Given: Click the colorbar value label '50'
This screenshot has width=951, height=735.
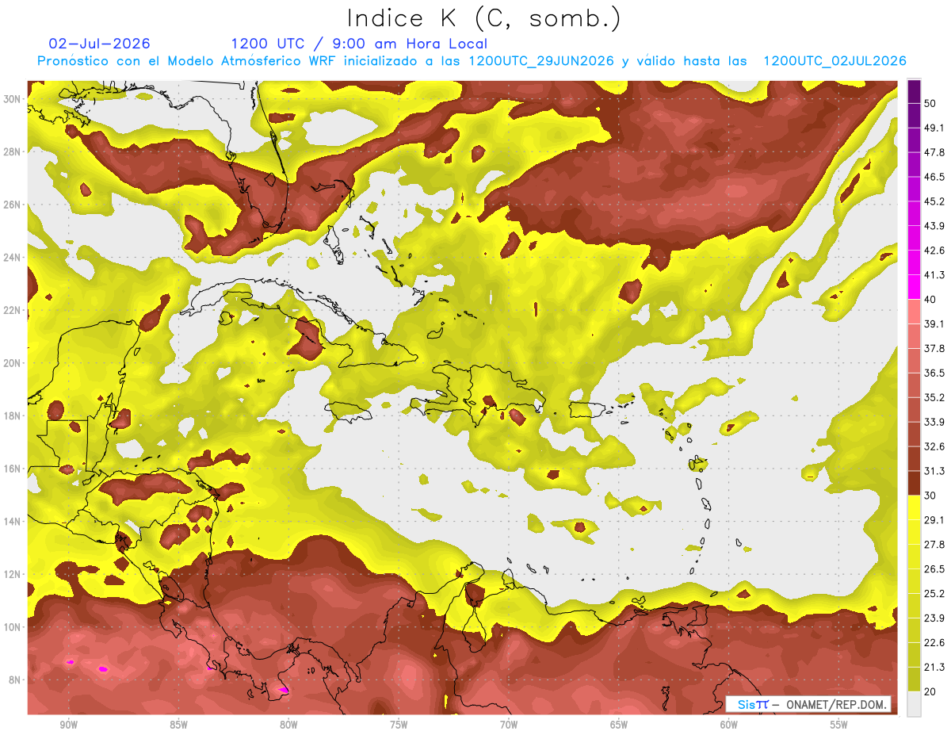Looking at the screenshot, I should coord(930,103).
